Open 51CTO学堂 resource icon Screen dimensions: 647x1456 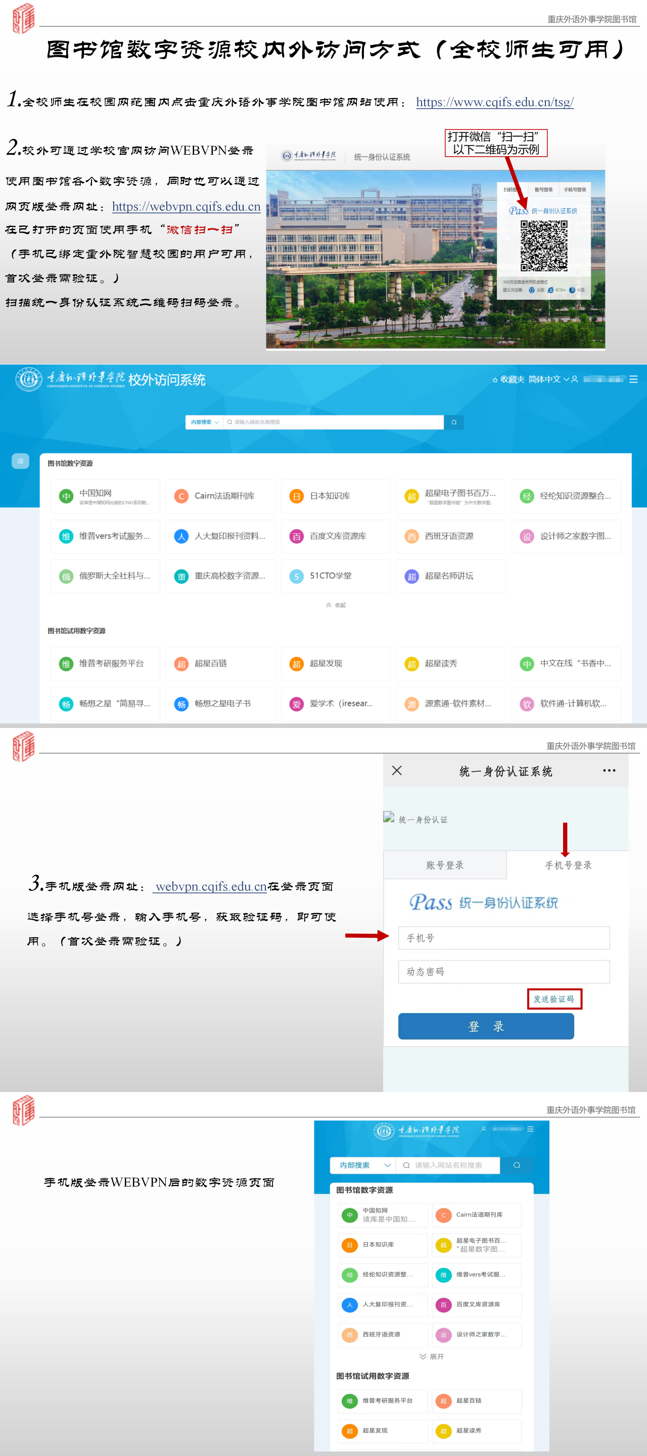pos(297,576)
